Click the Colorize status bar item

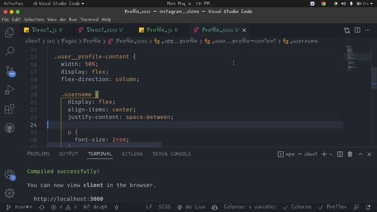[x=297, y=207]
